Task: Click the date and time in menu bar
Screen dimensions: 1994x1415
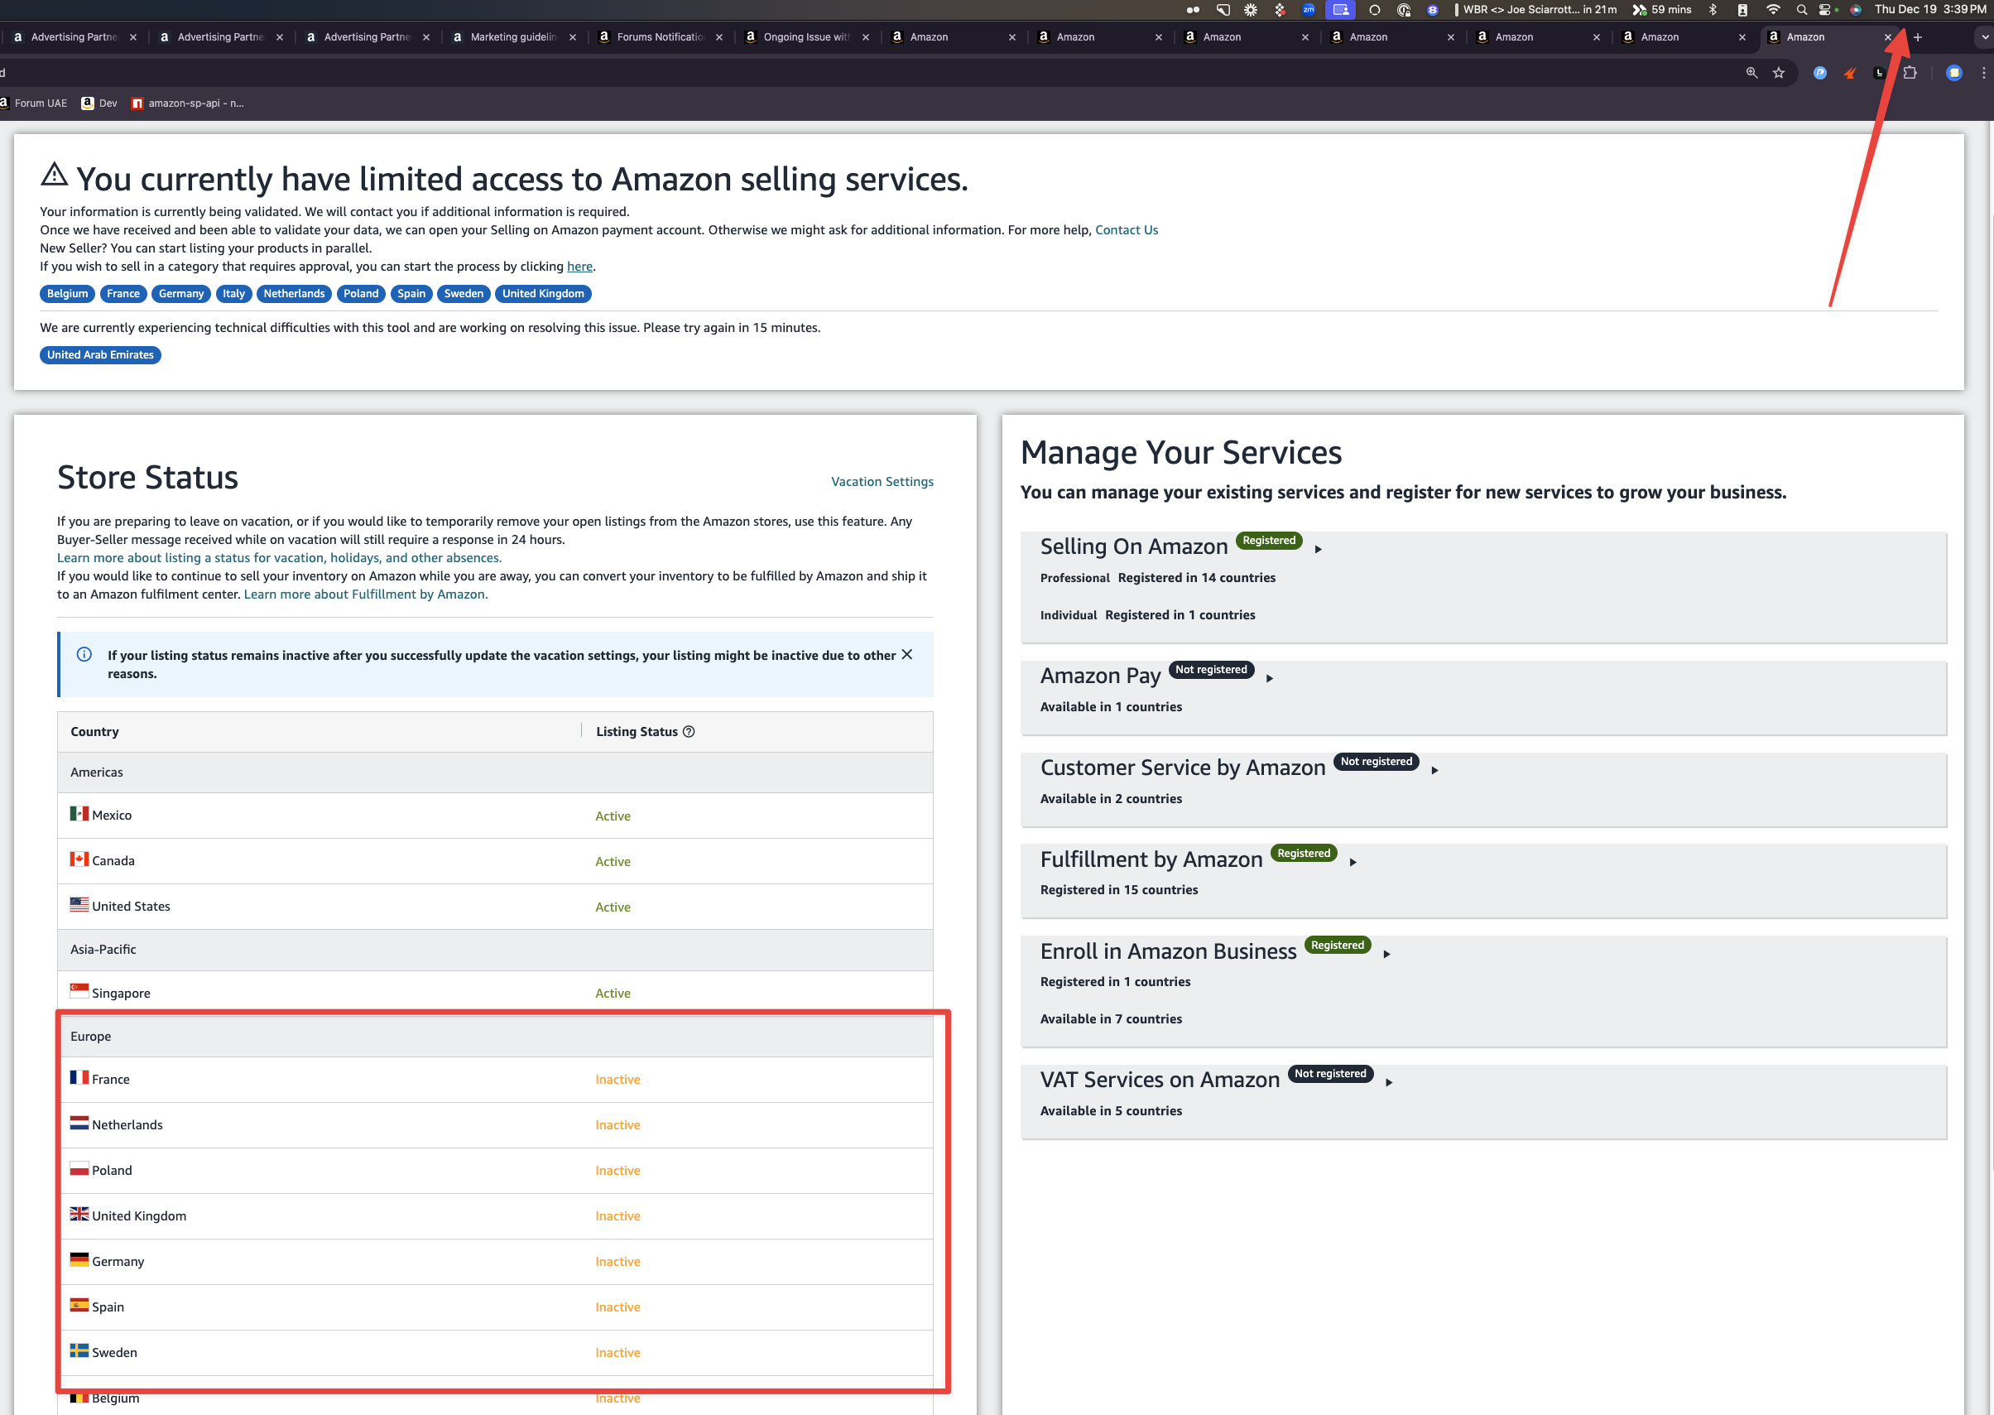Action: click(1929, 10)
